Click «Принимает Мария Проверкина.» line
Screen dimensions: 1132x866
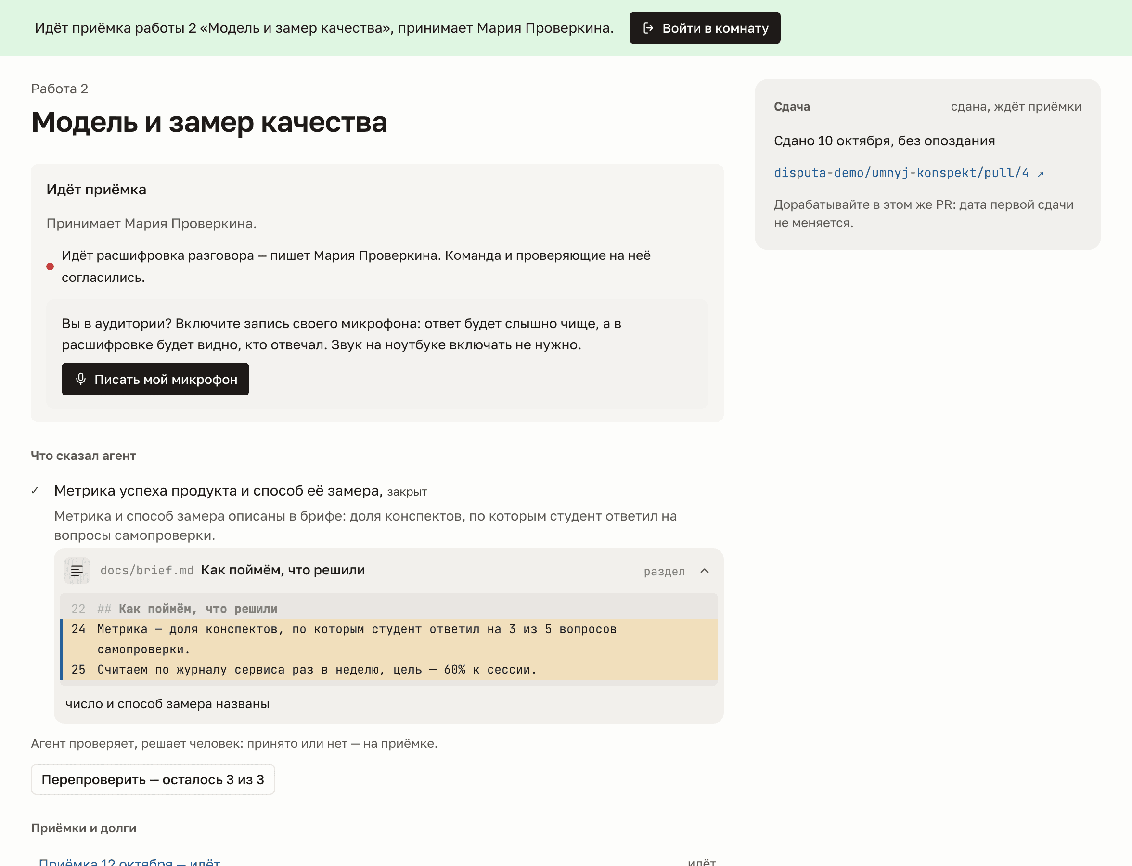(152, 224)
